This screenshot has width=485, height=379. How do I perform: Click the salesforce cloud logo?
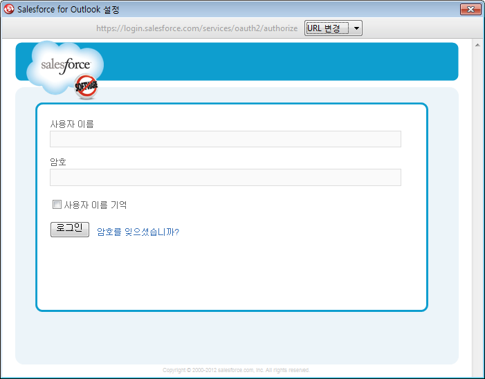click(x=65, y=67)
